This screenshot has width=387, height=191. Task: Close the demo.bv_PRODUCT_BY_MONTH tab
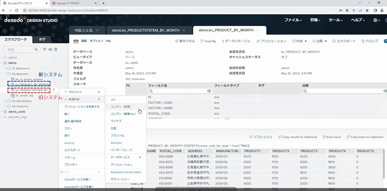click(258, 31)
